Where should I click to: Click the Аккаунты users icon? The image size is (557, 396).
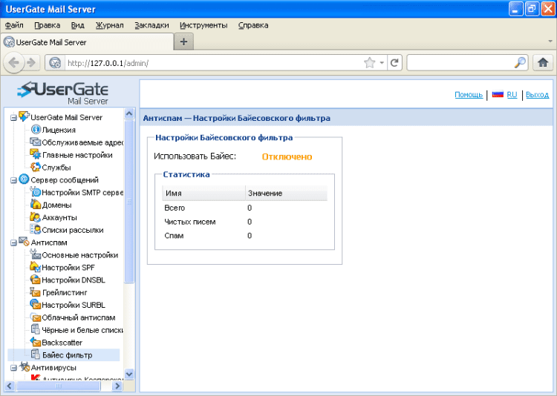click(x=35, y=217)
